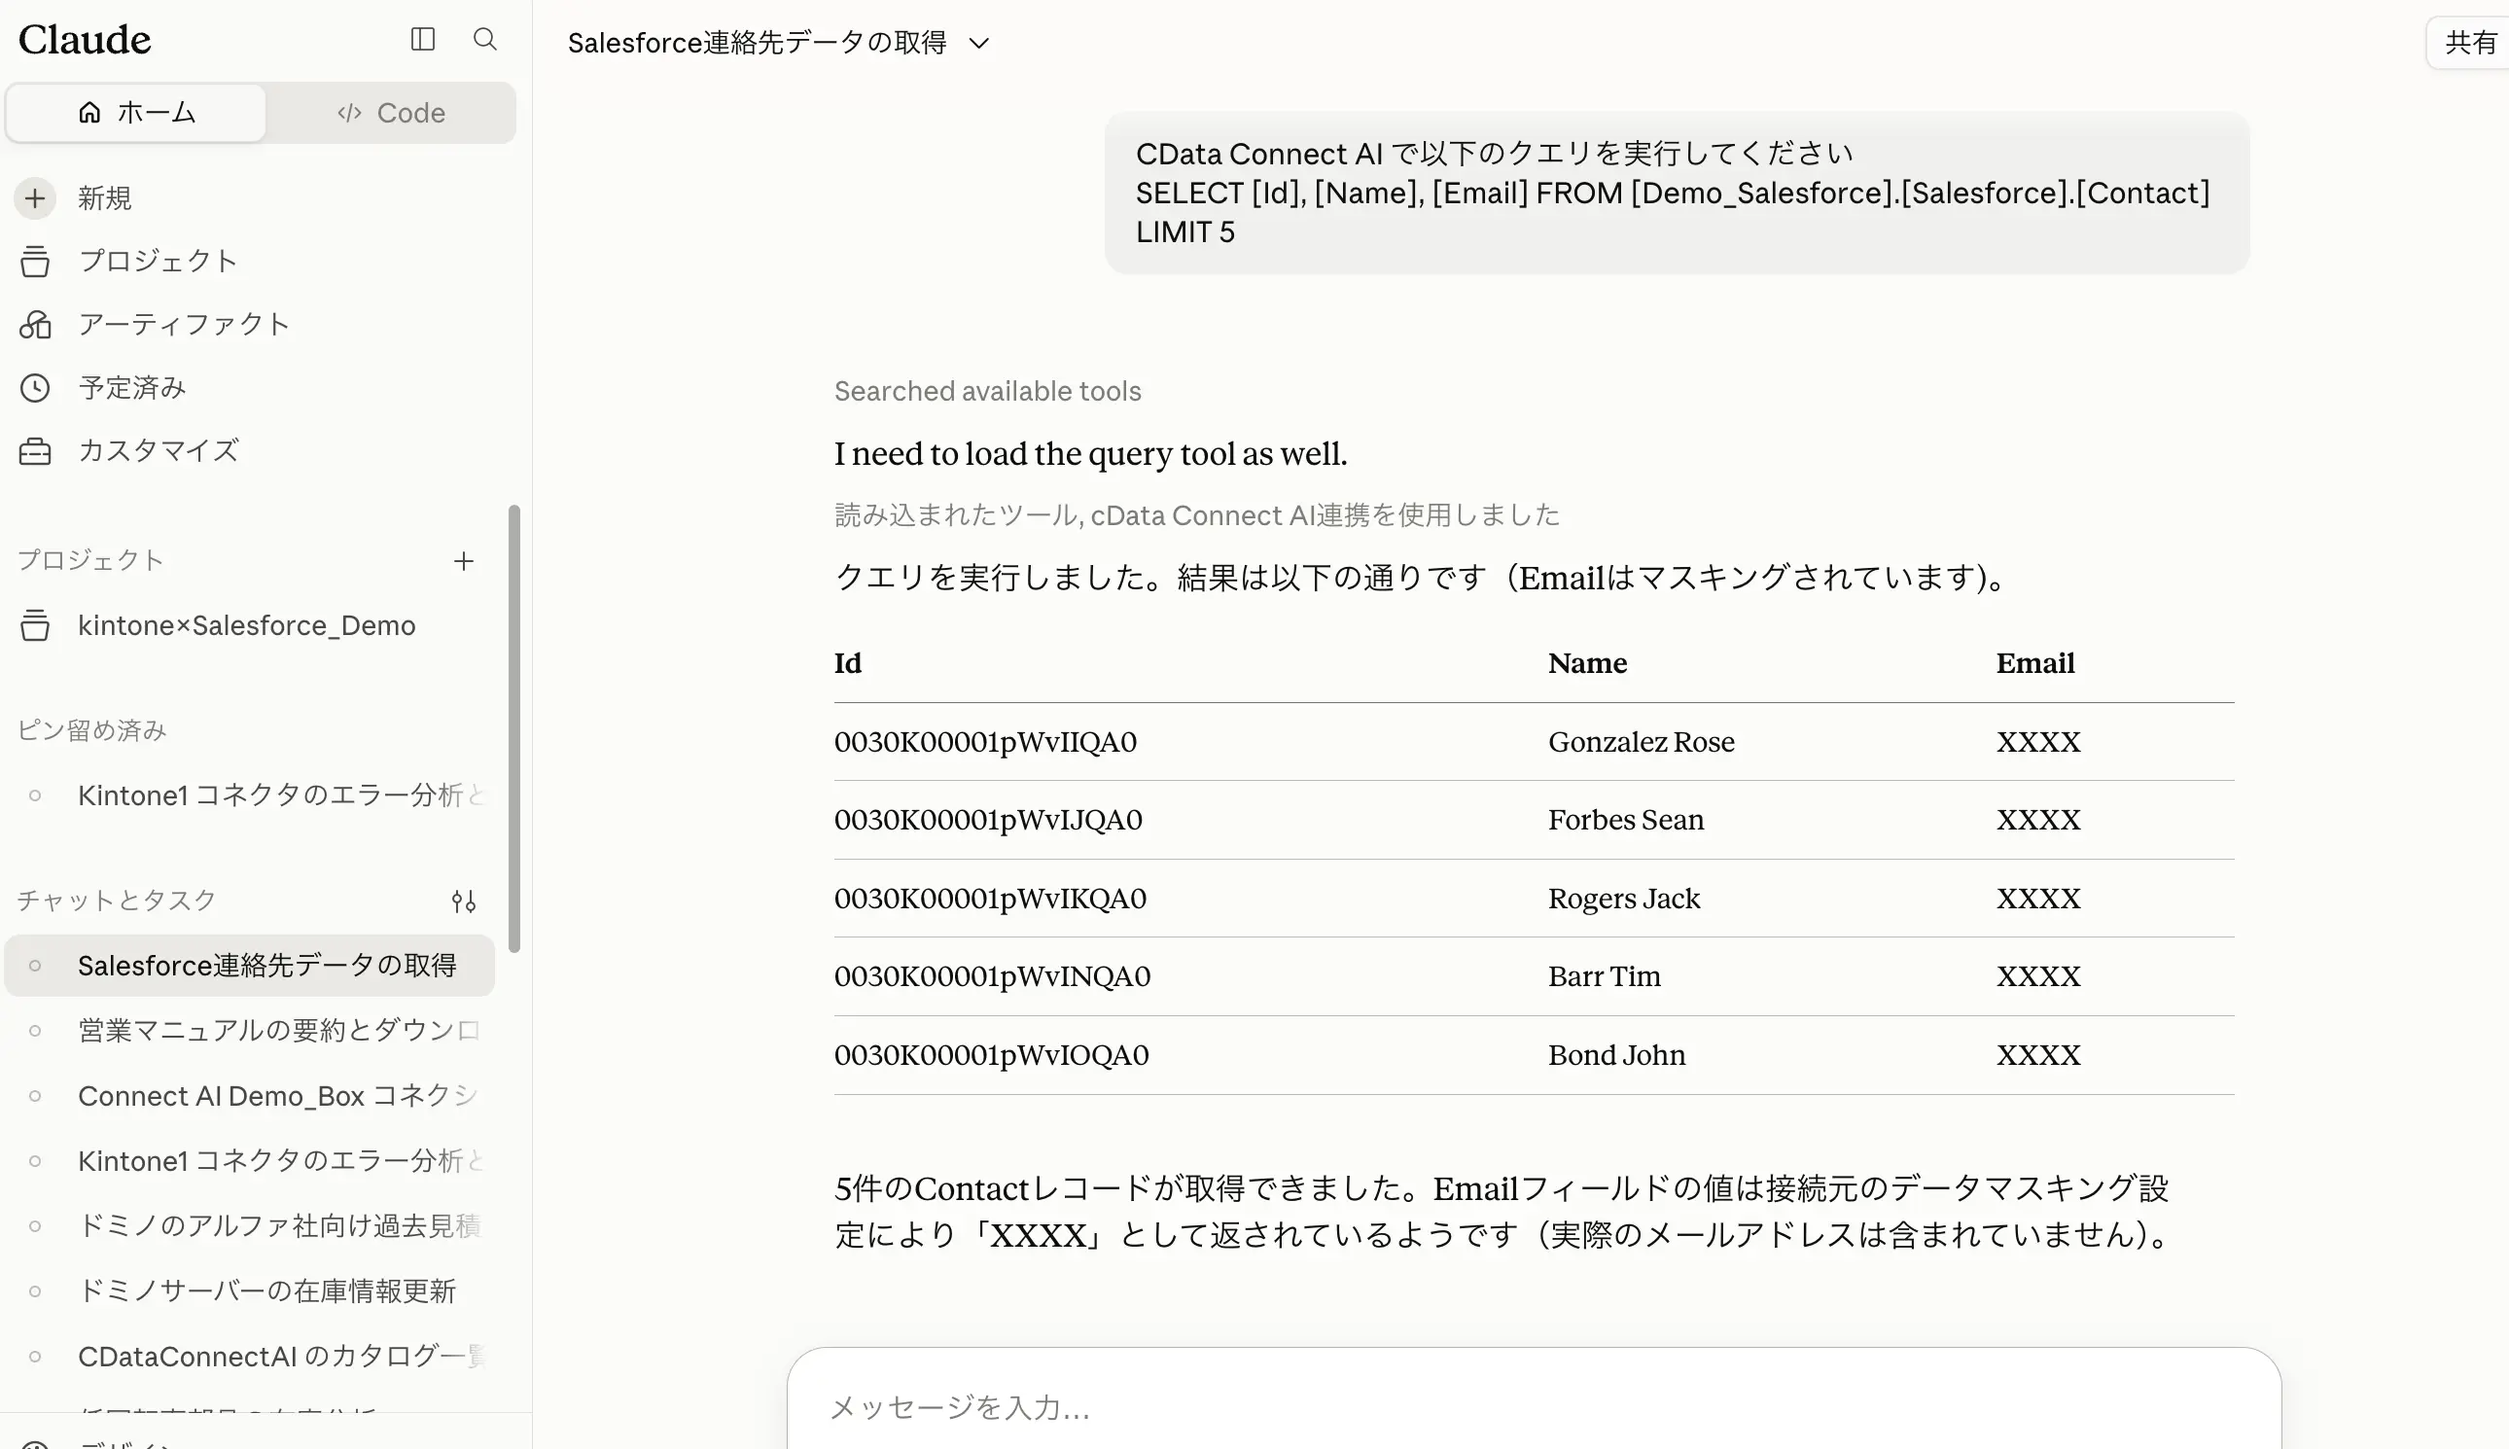Click the Claude logo
This screenshot has height=1449, width=2509.
(x=85, y=40)
